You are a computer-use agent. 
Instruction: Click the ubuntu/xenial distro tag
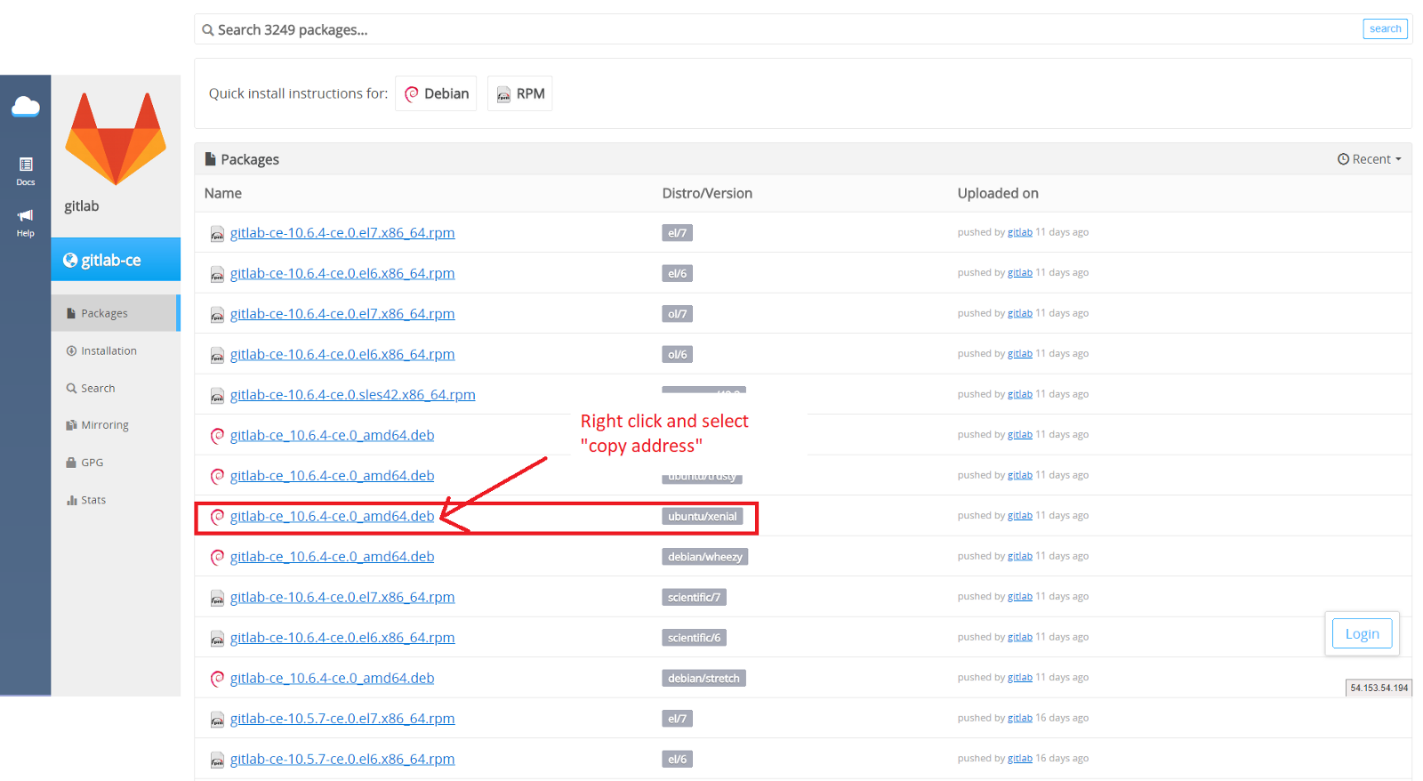[x=703, y=517]
